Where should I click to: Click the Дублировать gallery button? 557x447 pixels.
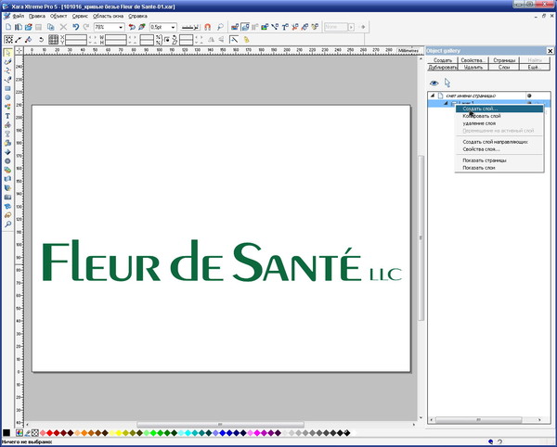443,67
